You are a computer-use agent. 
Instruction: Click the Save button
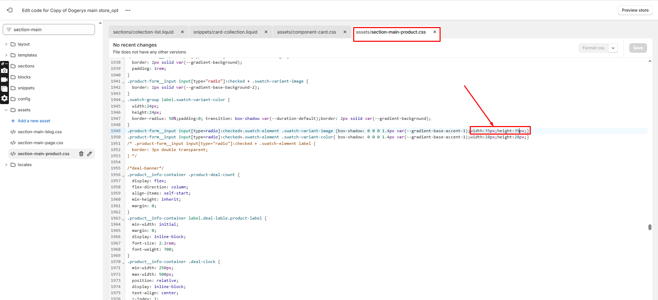[x=638, y=48]
